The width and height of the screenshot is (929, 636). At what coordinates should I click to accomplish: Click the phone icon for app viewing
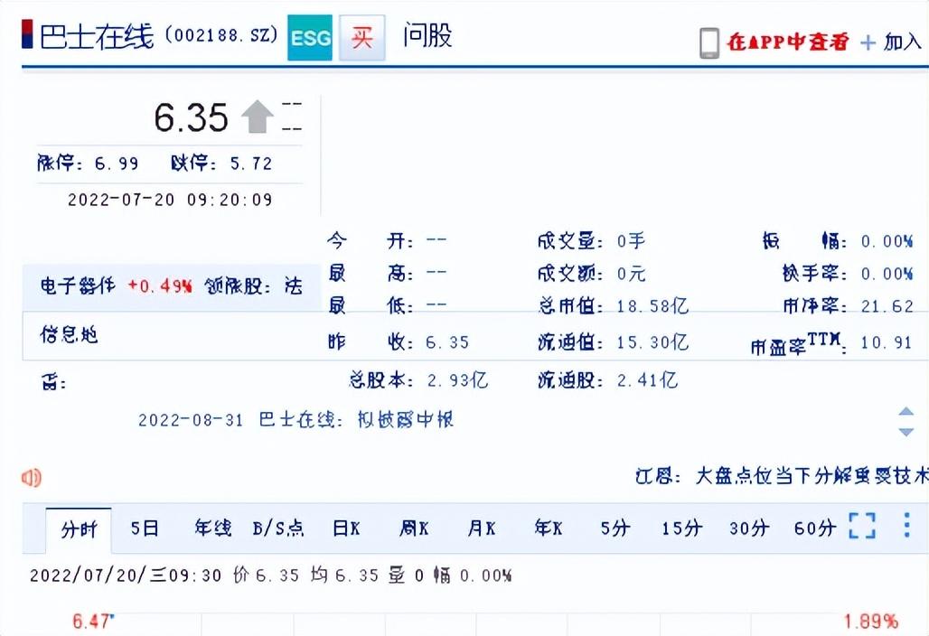point(709,42)
